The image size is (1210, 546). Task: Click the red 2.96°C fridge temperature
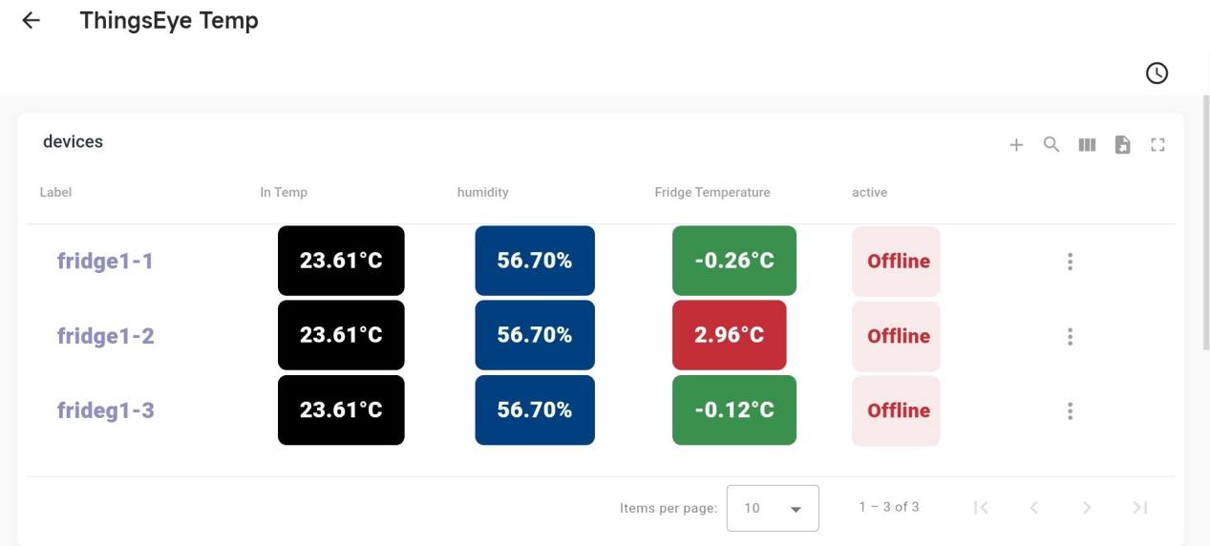click(x=729, y=336)
